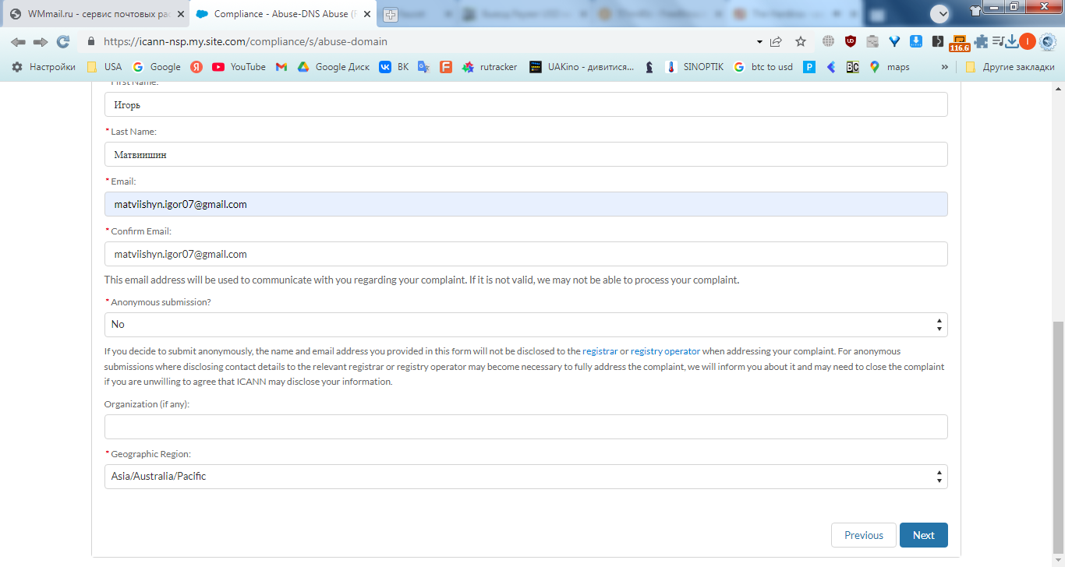
Task: Open the blue chevron bookmark icon
Action: pyautogui.click(x=831, y=67)
